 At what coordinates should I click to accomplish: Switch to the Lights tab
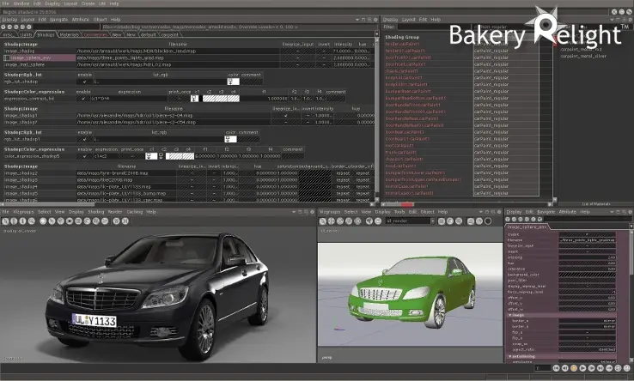(26, 35)
